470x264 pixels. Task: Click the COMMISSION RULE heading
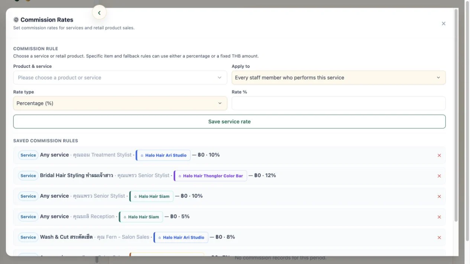(36, 49)
